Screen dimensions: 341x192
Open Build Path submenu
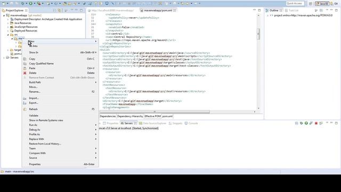tap(60, 82)
